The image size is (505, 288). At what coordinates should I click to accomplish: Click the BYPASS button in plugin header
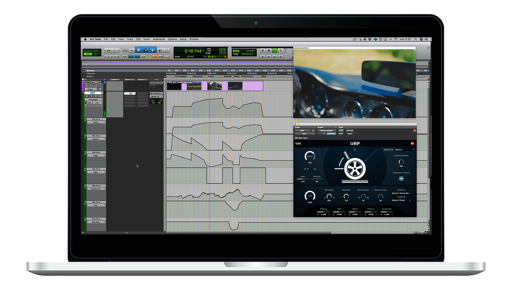(350, 131)
